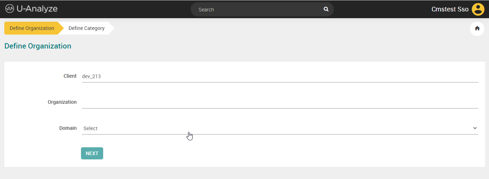Click the 'Select' placeholder in Domain
The width and height of the screenshot is (489, 179).
click(x=90, y=128)
